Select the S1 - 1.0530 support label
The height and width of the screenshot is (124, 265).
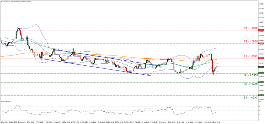coord(250,76)
